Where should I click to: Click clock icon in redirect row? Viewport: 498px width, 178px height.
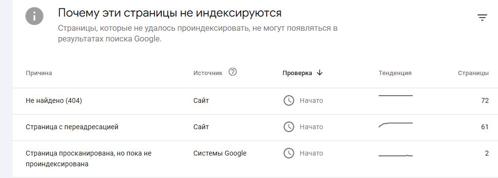(x=288, y=127)
